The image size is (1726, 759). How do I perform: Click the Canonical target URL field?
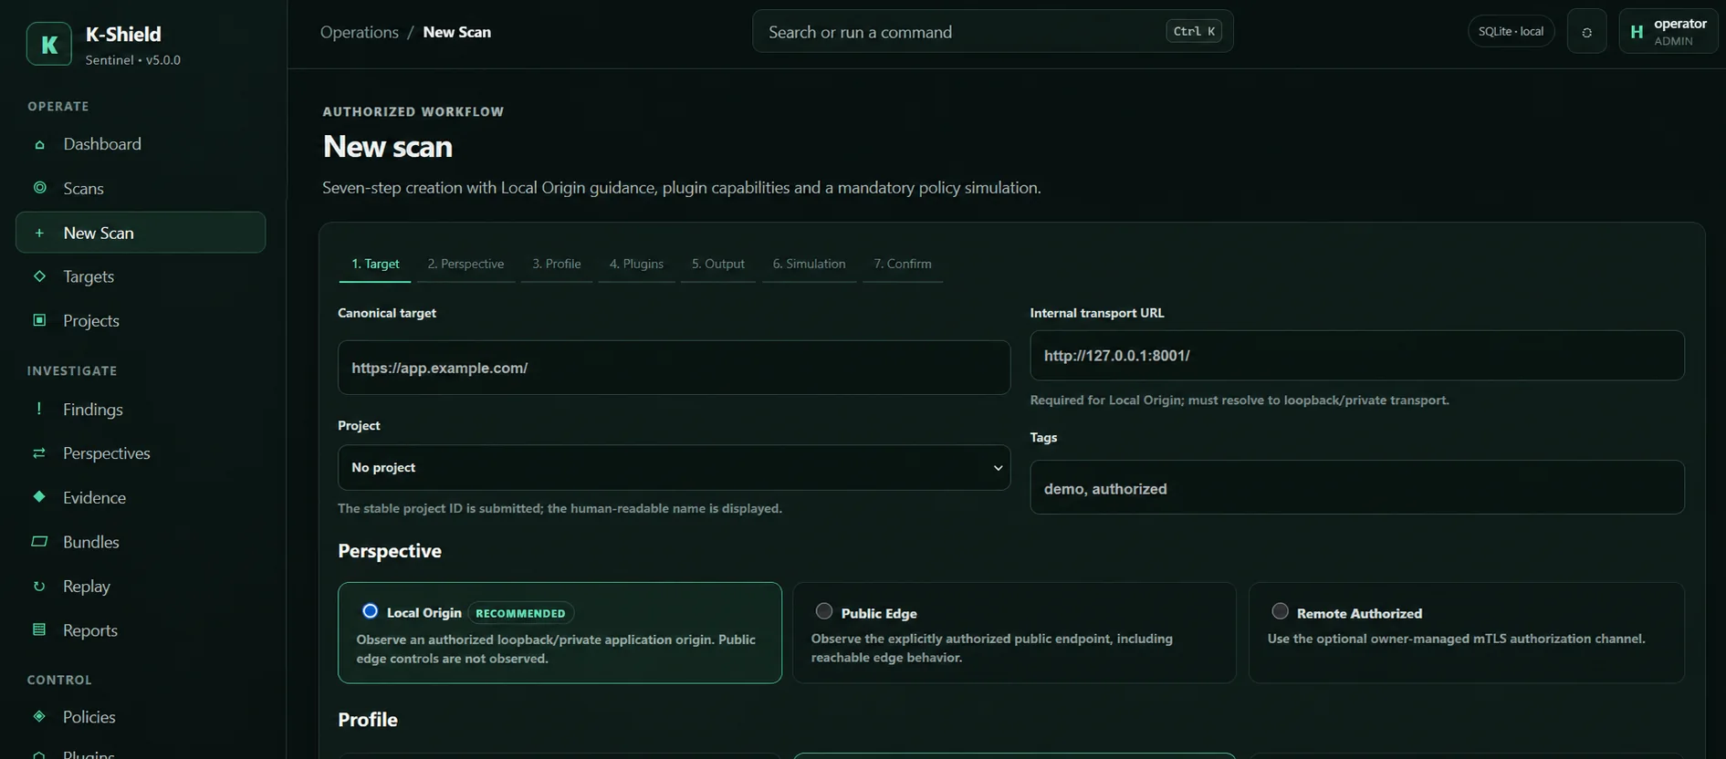(x=674, y=368)
